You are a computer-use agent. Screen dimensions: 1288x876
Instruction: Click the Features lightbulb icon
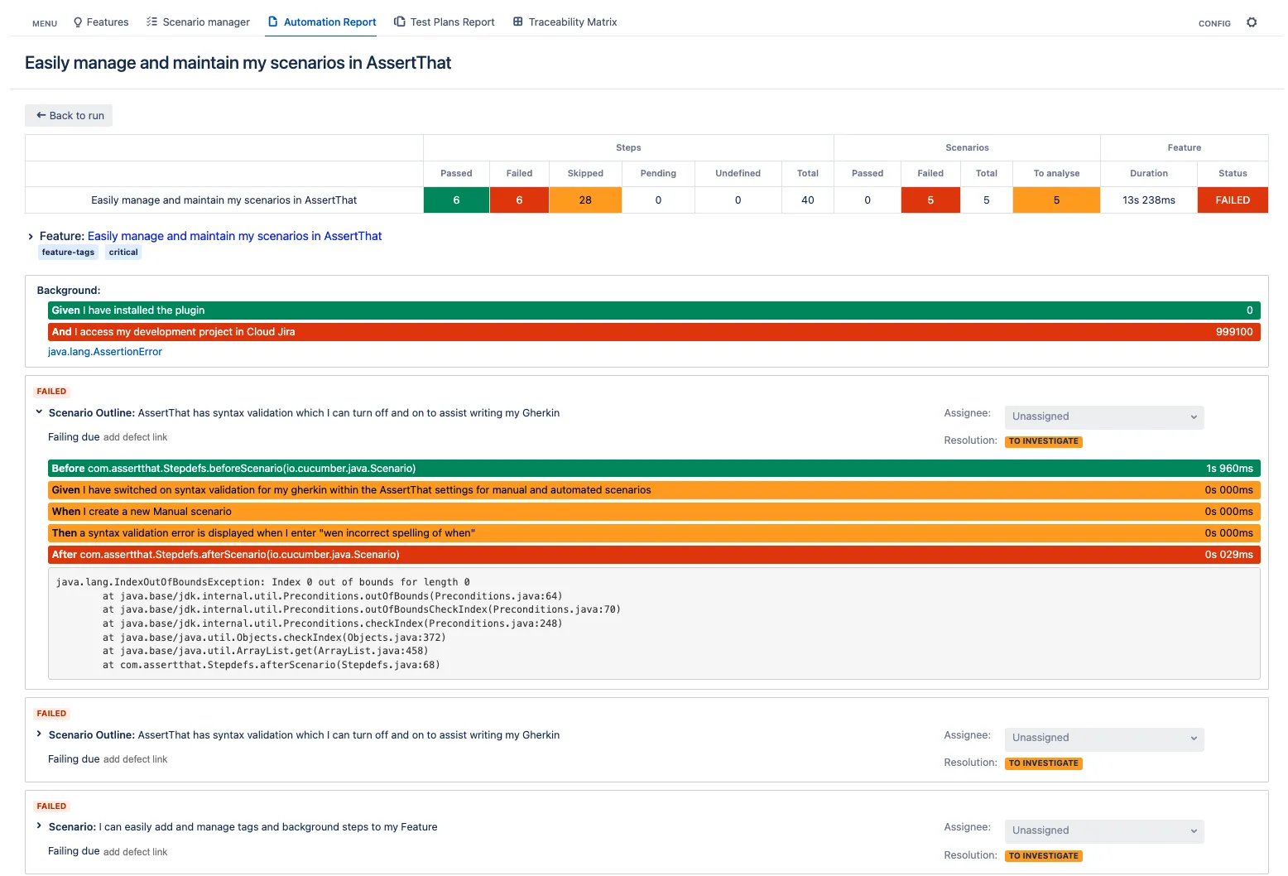pos(78,22)
